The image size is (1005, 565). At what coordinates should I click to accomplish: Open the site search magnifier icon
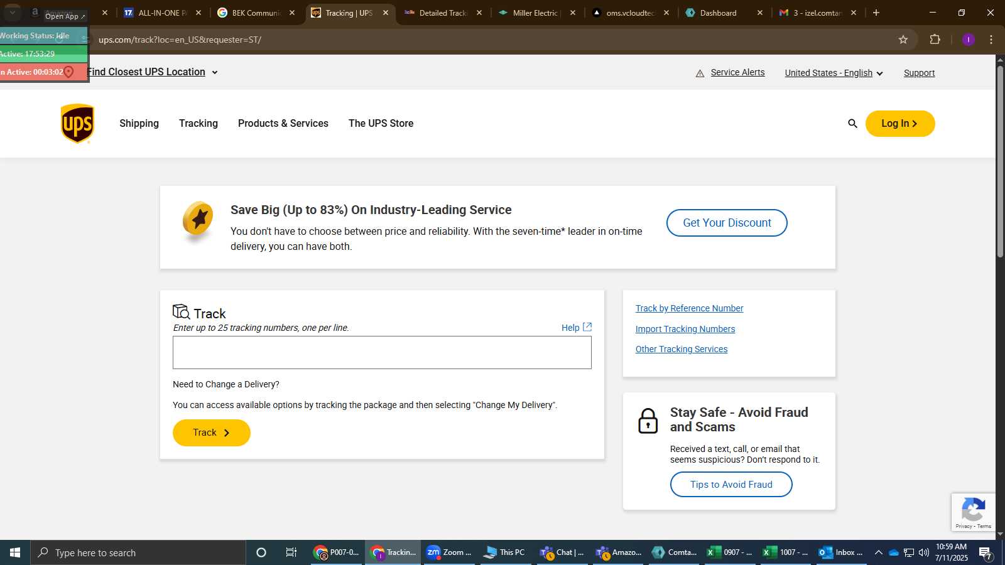pyautogui.click(x=852, y=124)
